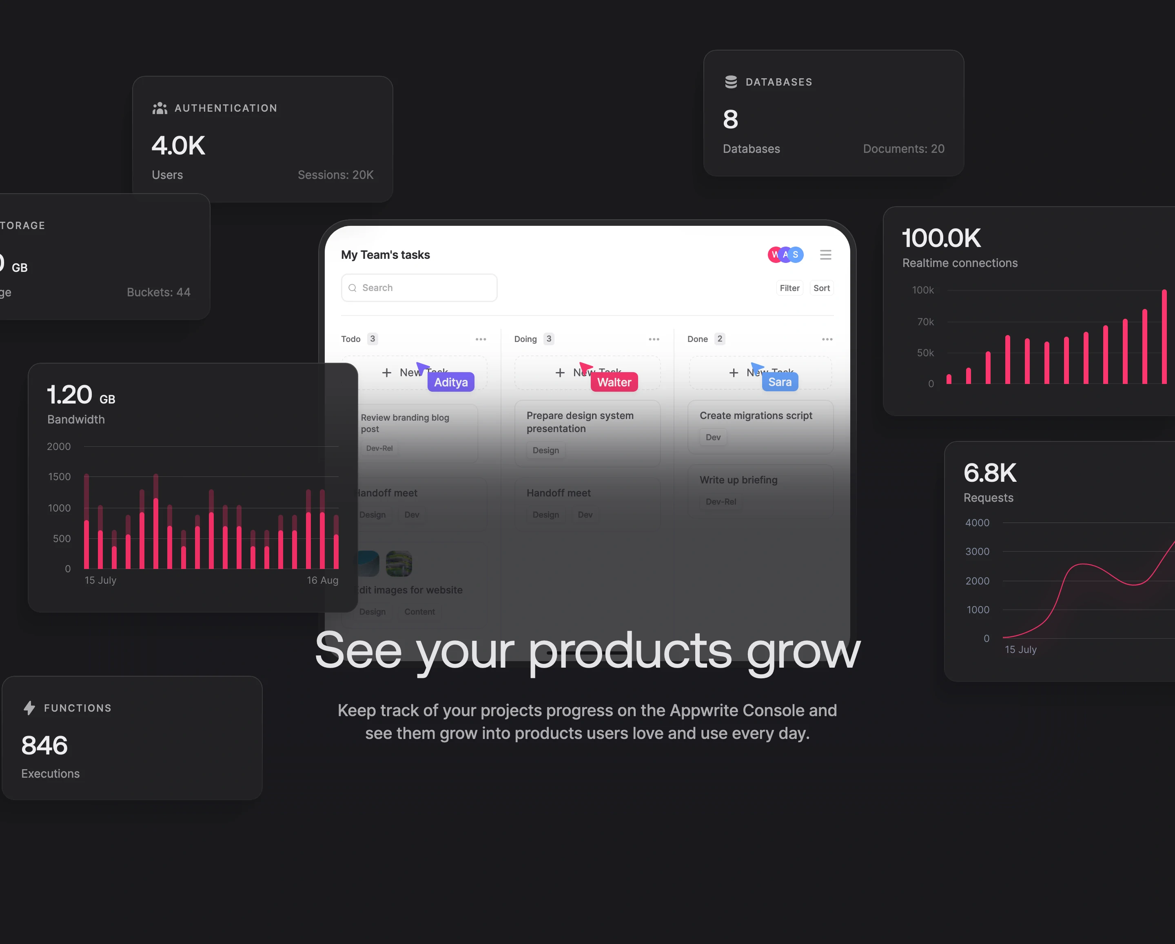The width and height of the screenshot is (1175, 944).
Task: Expand the Doing column options menu
Action: (x=654, y=339)
